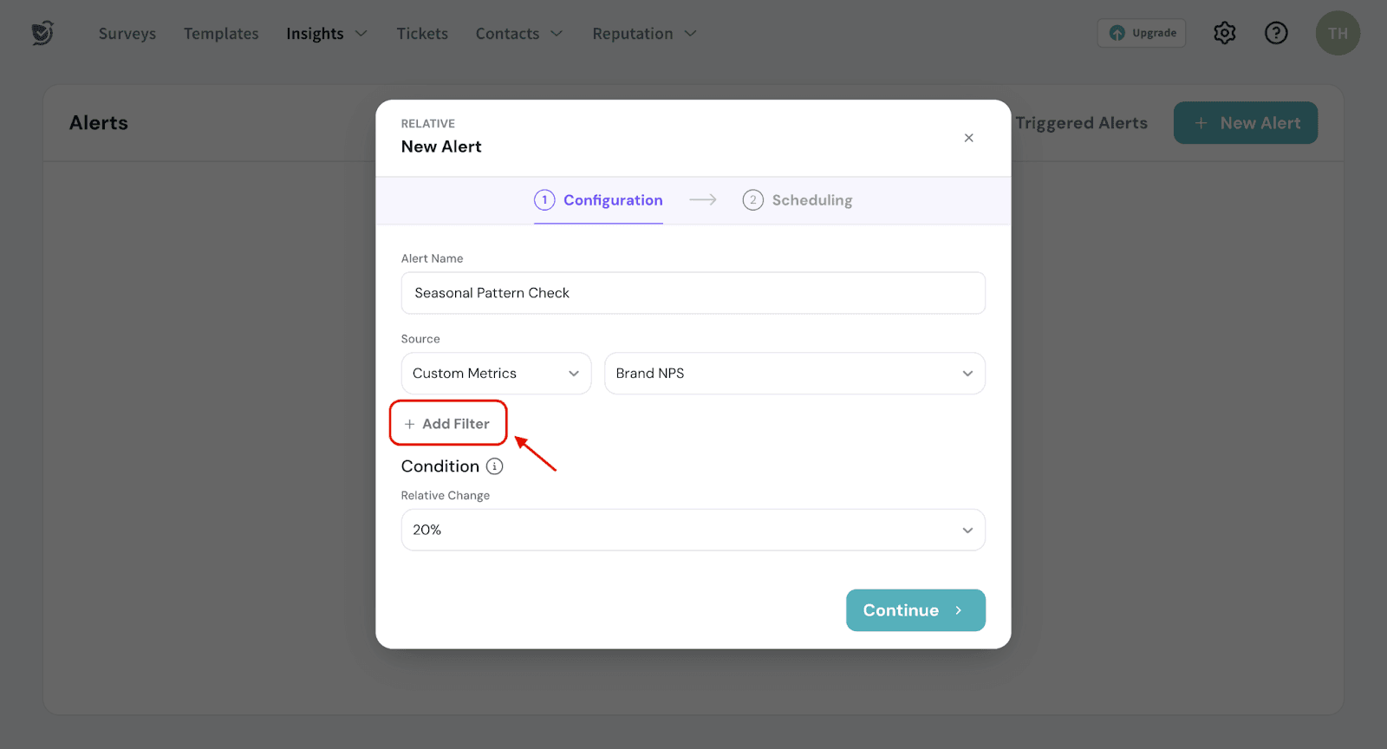1387x749 pixels.
Task: Open the TH user avatar menu
Action: coord(1337,33)
